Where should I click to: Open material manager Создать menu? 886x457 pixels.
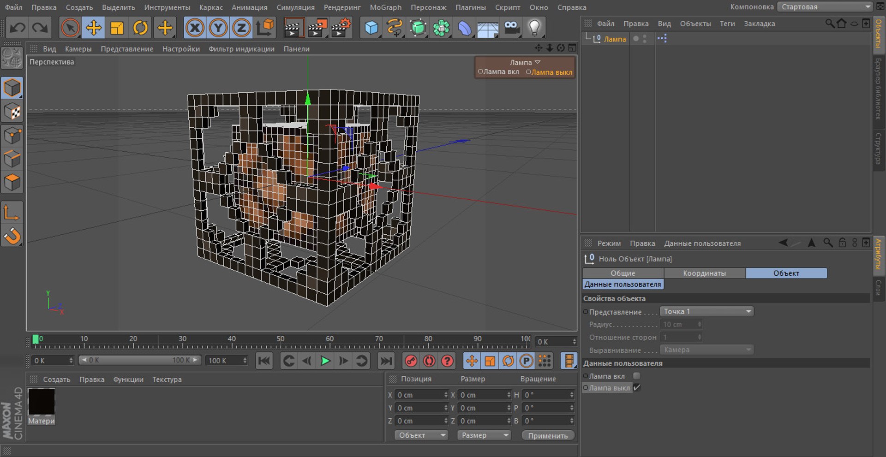[57, 380]
